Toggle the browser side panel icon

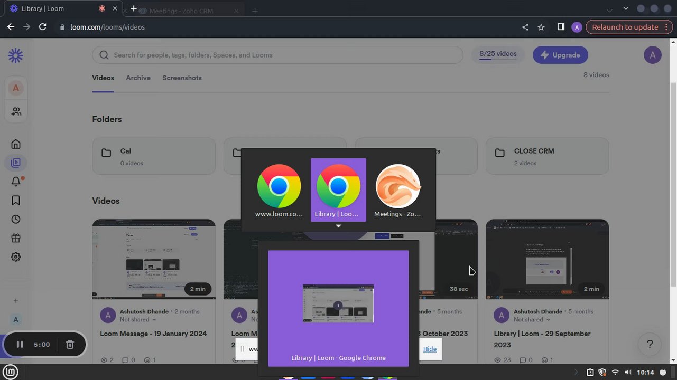[x=561, y=27]
